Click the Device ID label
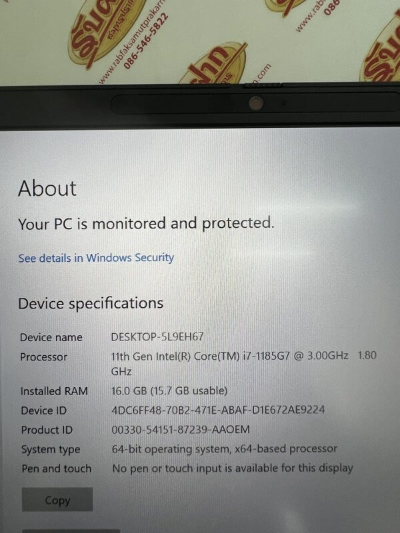This screenshot has height=533, width=400. 43,410
